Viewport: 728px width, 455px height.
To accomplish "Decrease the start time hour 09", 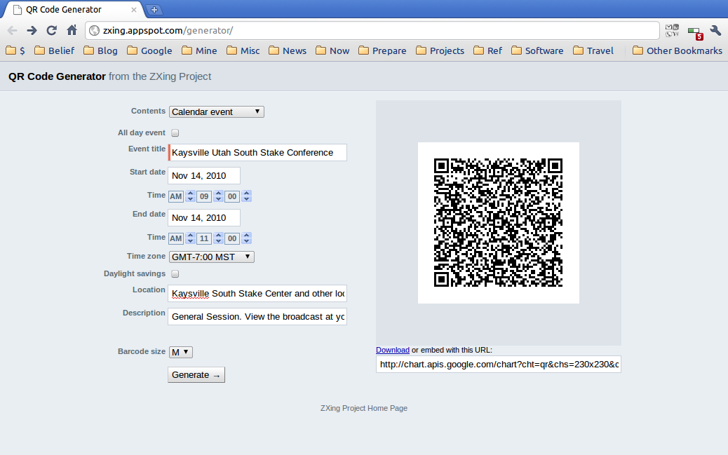I will 219,199.
